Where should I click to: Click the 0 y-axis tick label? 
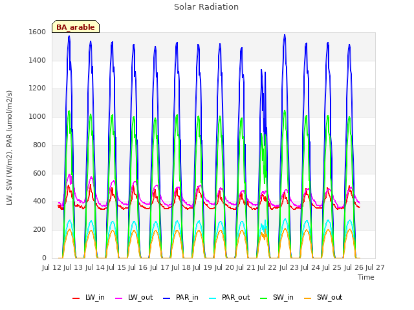[x=44, y=258]
